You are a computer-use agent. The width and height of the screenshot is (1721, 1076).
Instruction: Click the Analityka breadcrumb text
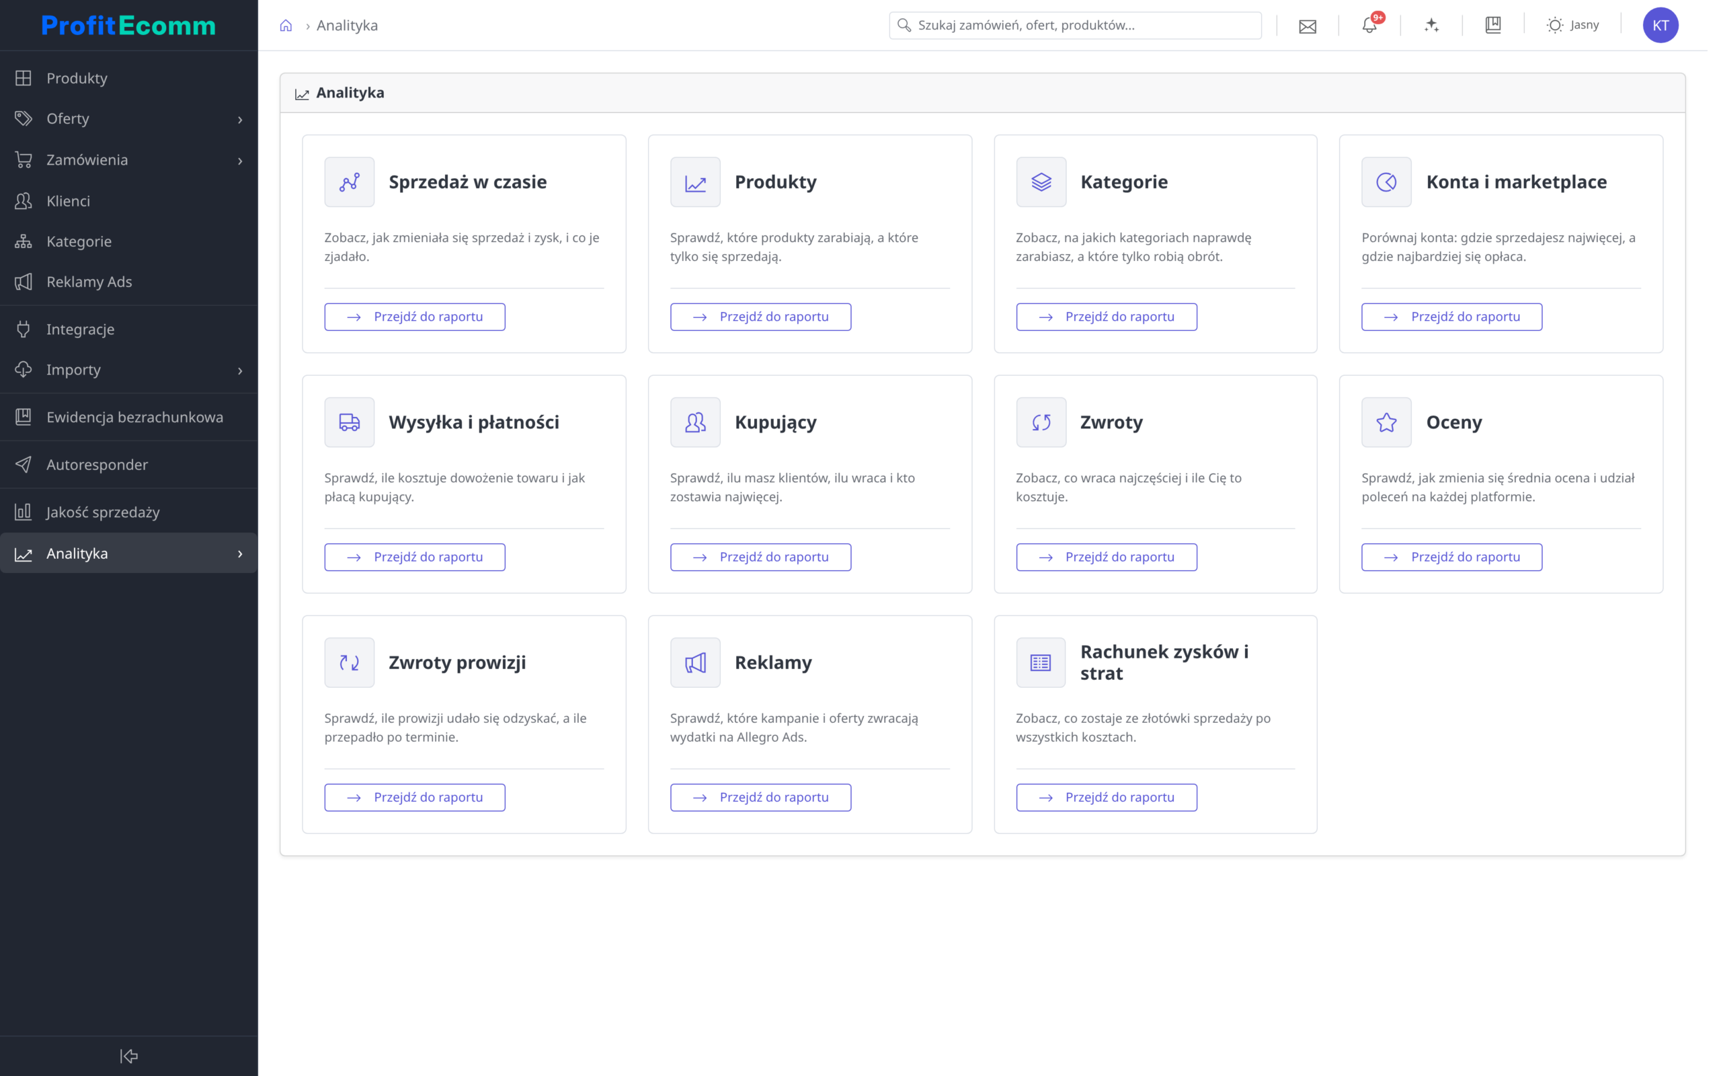(347, 26)
